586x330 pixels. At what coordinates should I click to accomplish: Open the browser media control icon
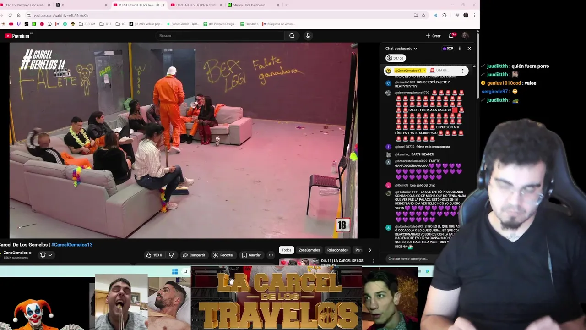click(457, 15)
